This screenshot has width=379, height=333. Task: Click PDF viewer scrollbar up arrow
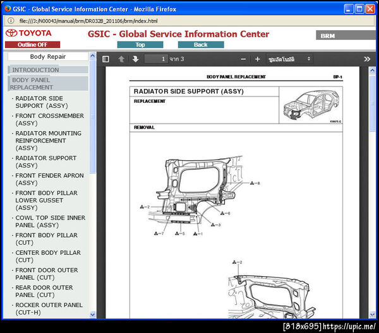[x=372, y=70]
